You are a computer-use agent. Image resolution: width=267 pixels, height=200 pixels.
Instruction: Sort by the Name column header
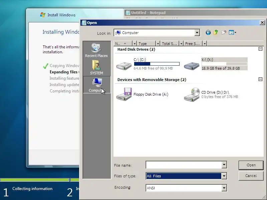(x=123, y=44)
